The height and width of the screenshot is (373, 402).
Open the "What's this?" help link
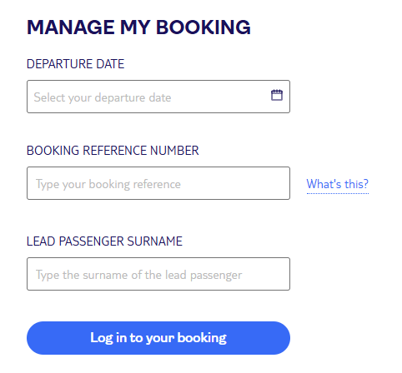338,184
